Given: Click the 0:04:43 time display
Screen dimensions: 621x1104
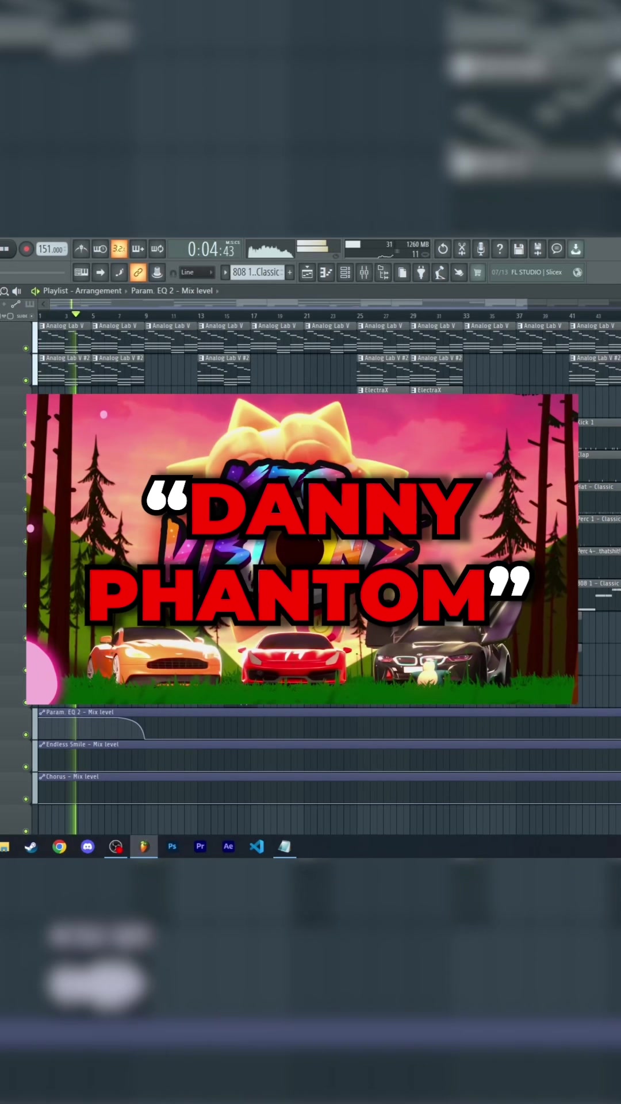Looking at the screenshot, I should (211, 249).
